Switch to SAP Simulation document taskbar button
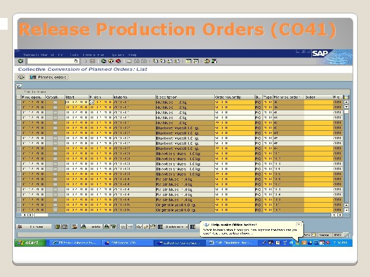This screenshot has height=277, width=370. click(x=232, y=243)
